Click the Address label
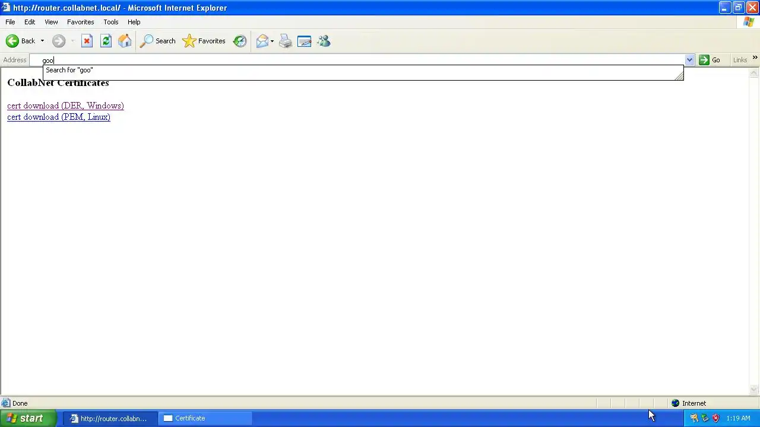Screen dimensions: 760x427 point(15,60)
